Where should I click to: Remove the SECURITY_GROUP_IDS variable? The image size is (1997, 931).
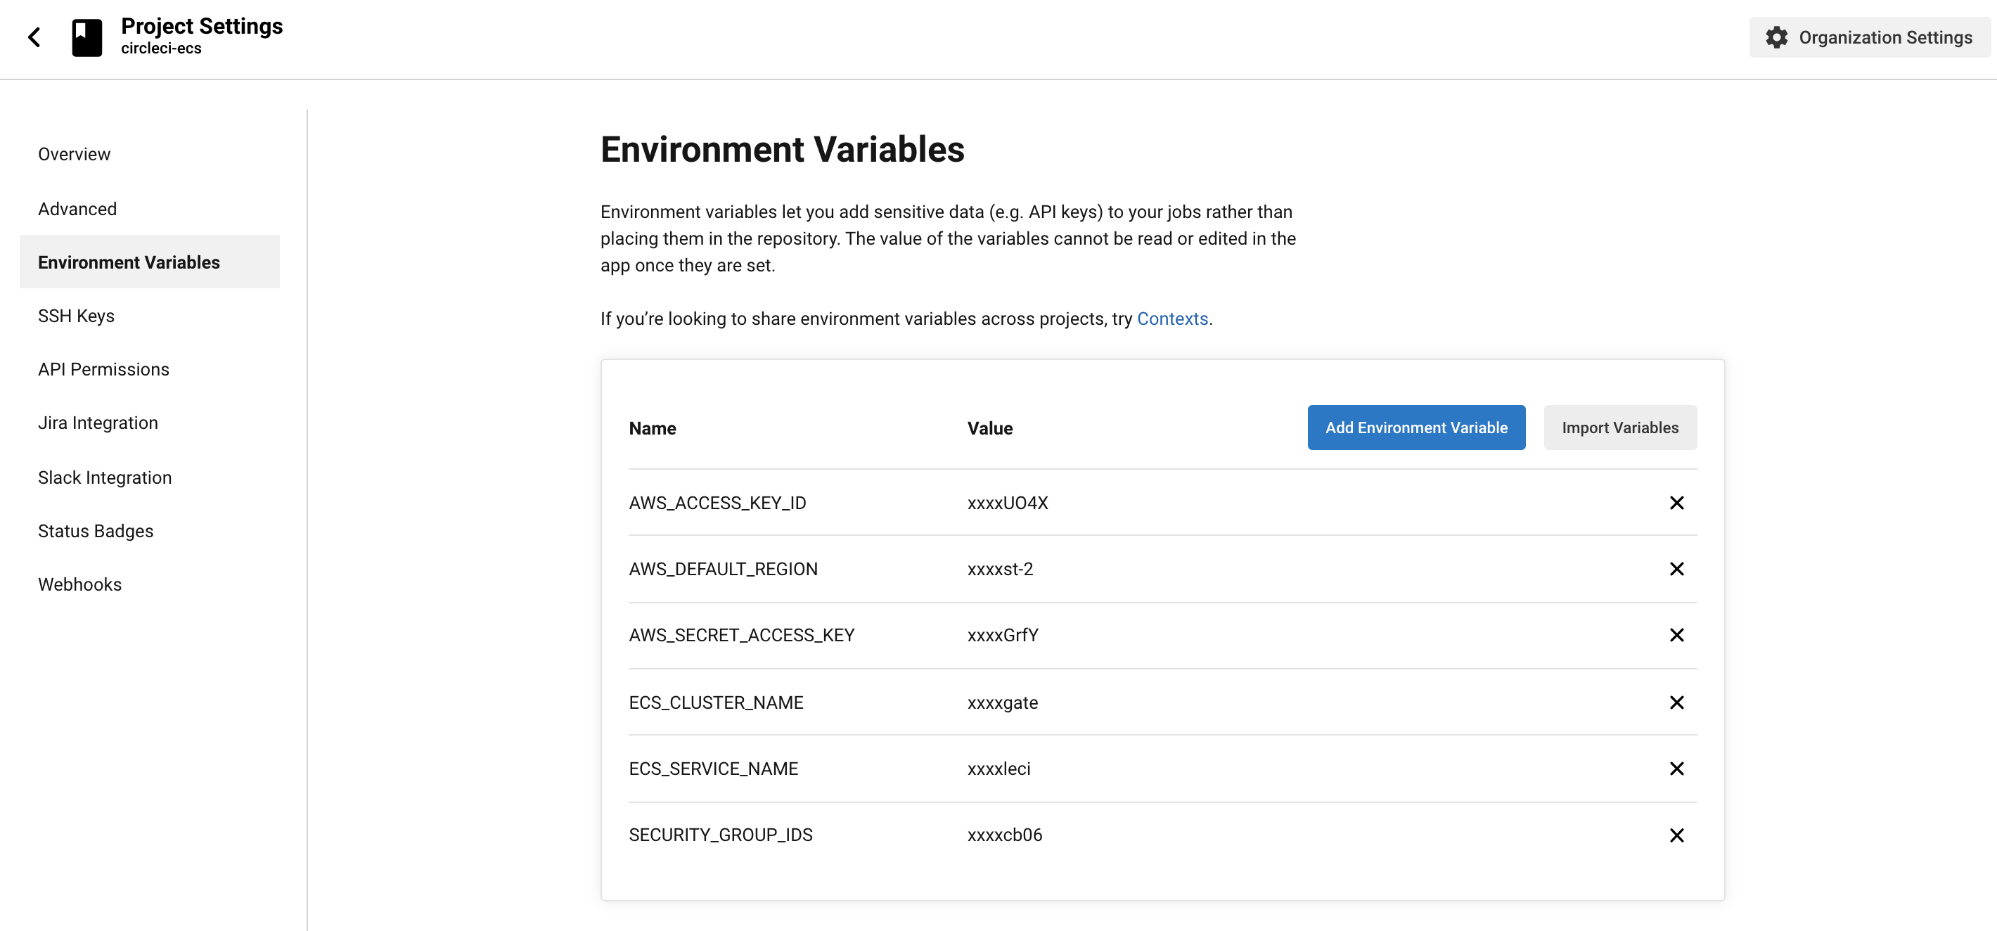pyautogui.click(x=1677, y=835)
